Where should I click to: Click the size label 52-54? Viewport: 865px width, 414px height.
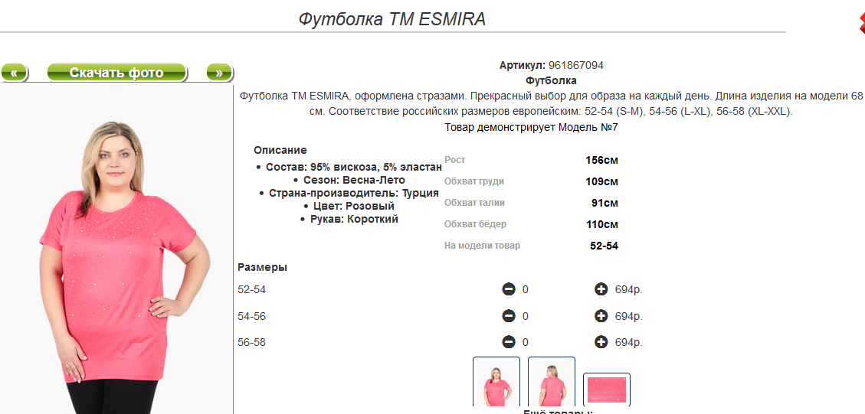[x=251, y=289]
